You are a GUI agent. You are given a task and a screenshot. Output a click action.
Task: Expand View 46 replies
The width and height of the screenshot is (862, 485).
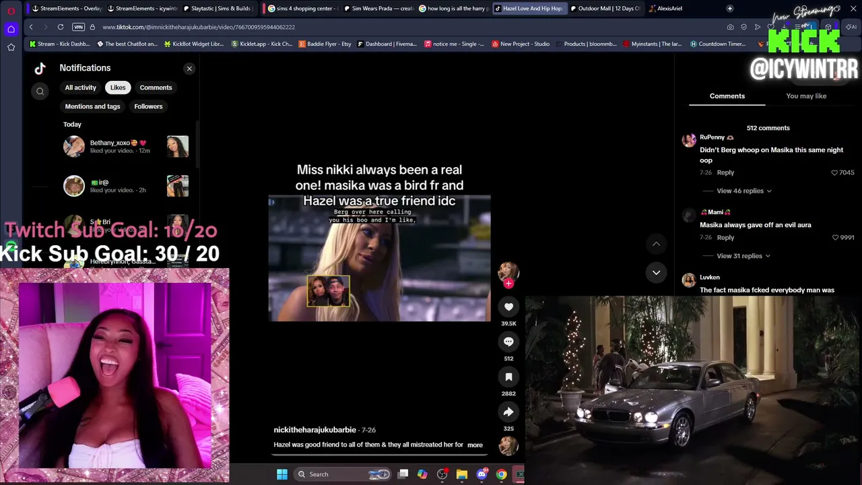click(x=744, y=191)
